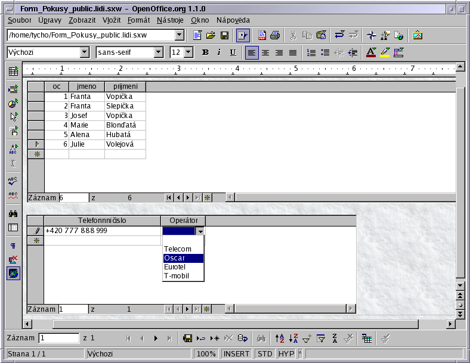Click the jmeno column header
Screen dimensions: 470x363
point(86,86)
